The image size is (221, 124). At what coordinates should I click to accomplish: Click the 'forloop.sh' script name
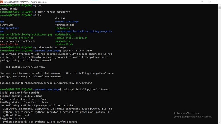tap(63, 28)
